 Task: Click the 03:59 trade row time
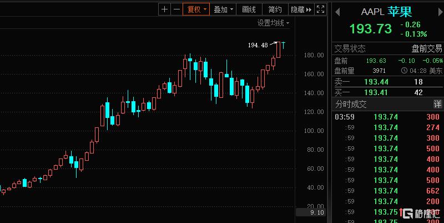[x=344, y=117]
